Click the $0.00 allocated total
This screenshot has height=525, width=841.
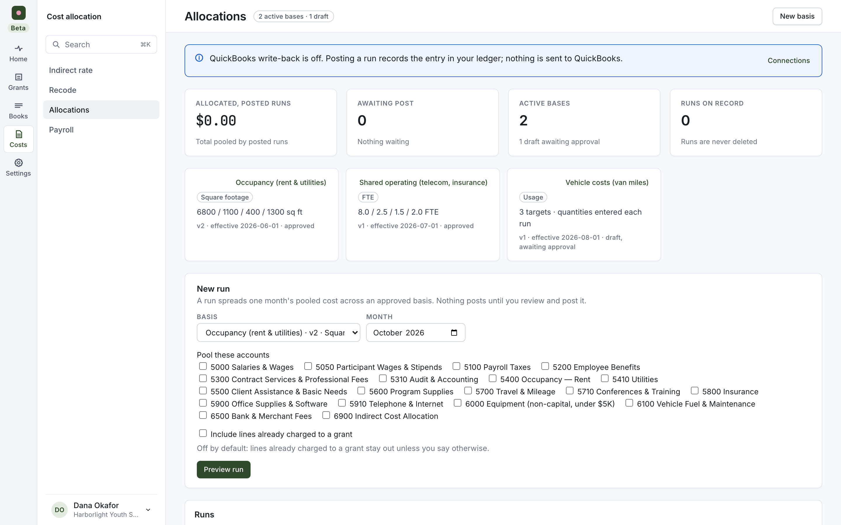tap(216, 120)
